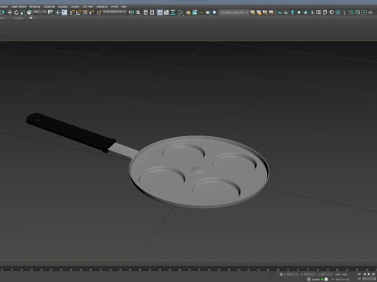Click the Align tool

(138, 13)
